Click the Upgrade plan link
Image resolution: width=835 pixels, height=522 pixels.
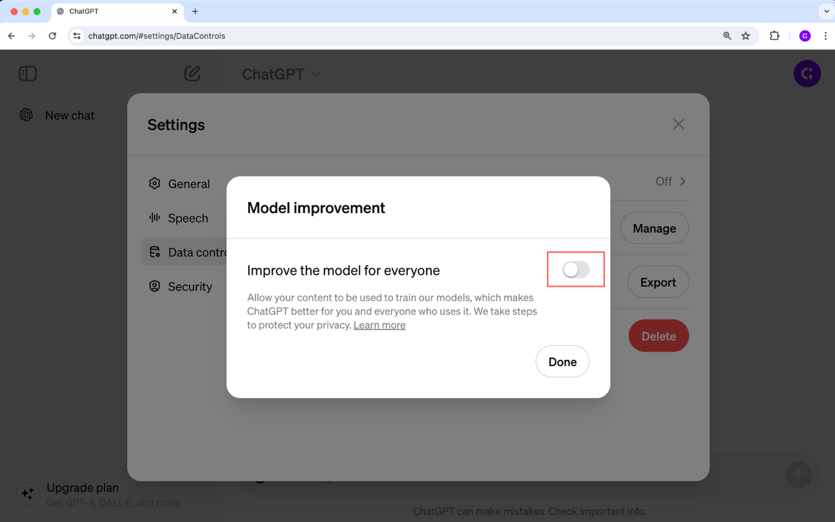[x=83, y=488]
